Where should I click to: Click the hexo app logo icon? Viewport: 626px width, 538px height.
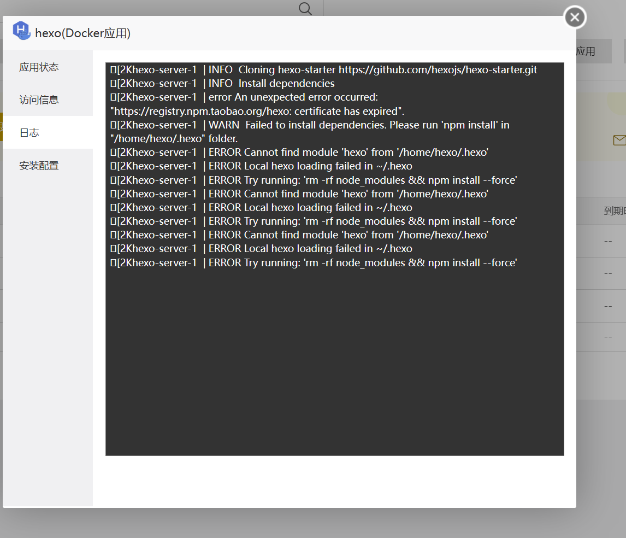coord(21,31)
